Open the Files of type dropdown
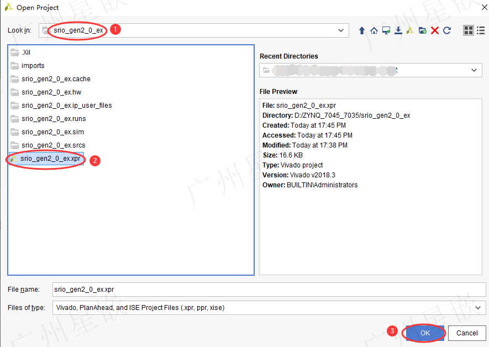 pos(478,308)
